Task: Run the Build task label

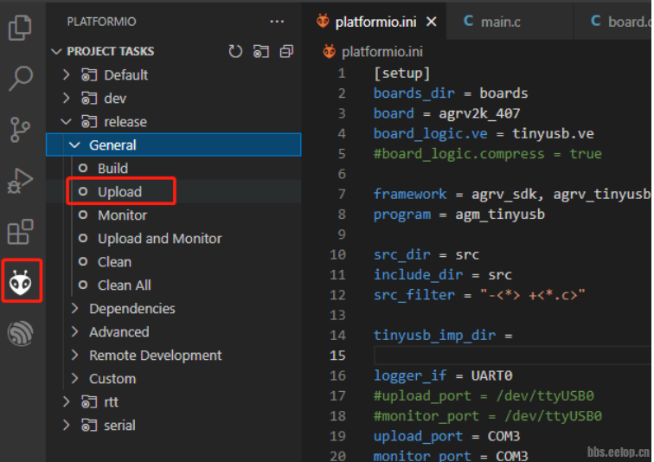Action: (x=112, y=169)
